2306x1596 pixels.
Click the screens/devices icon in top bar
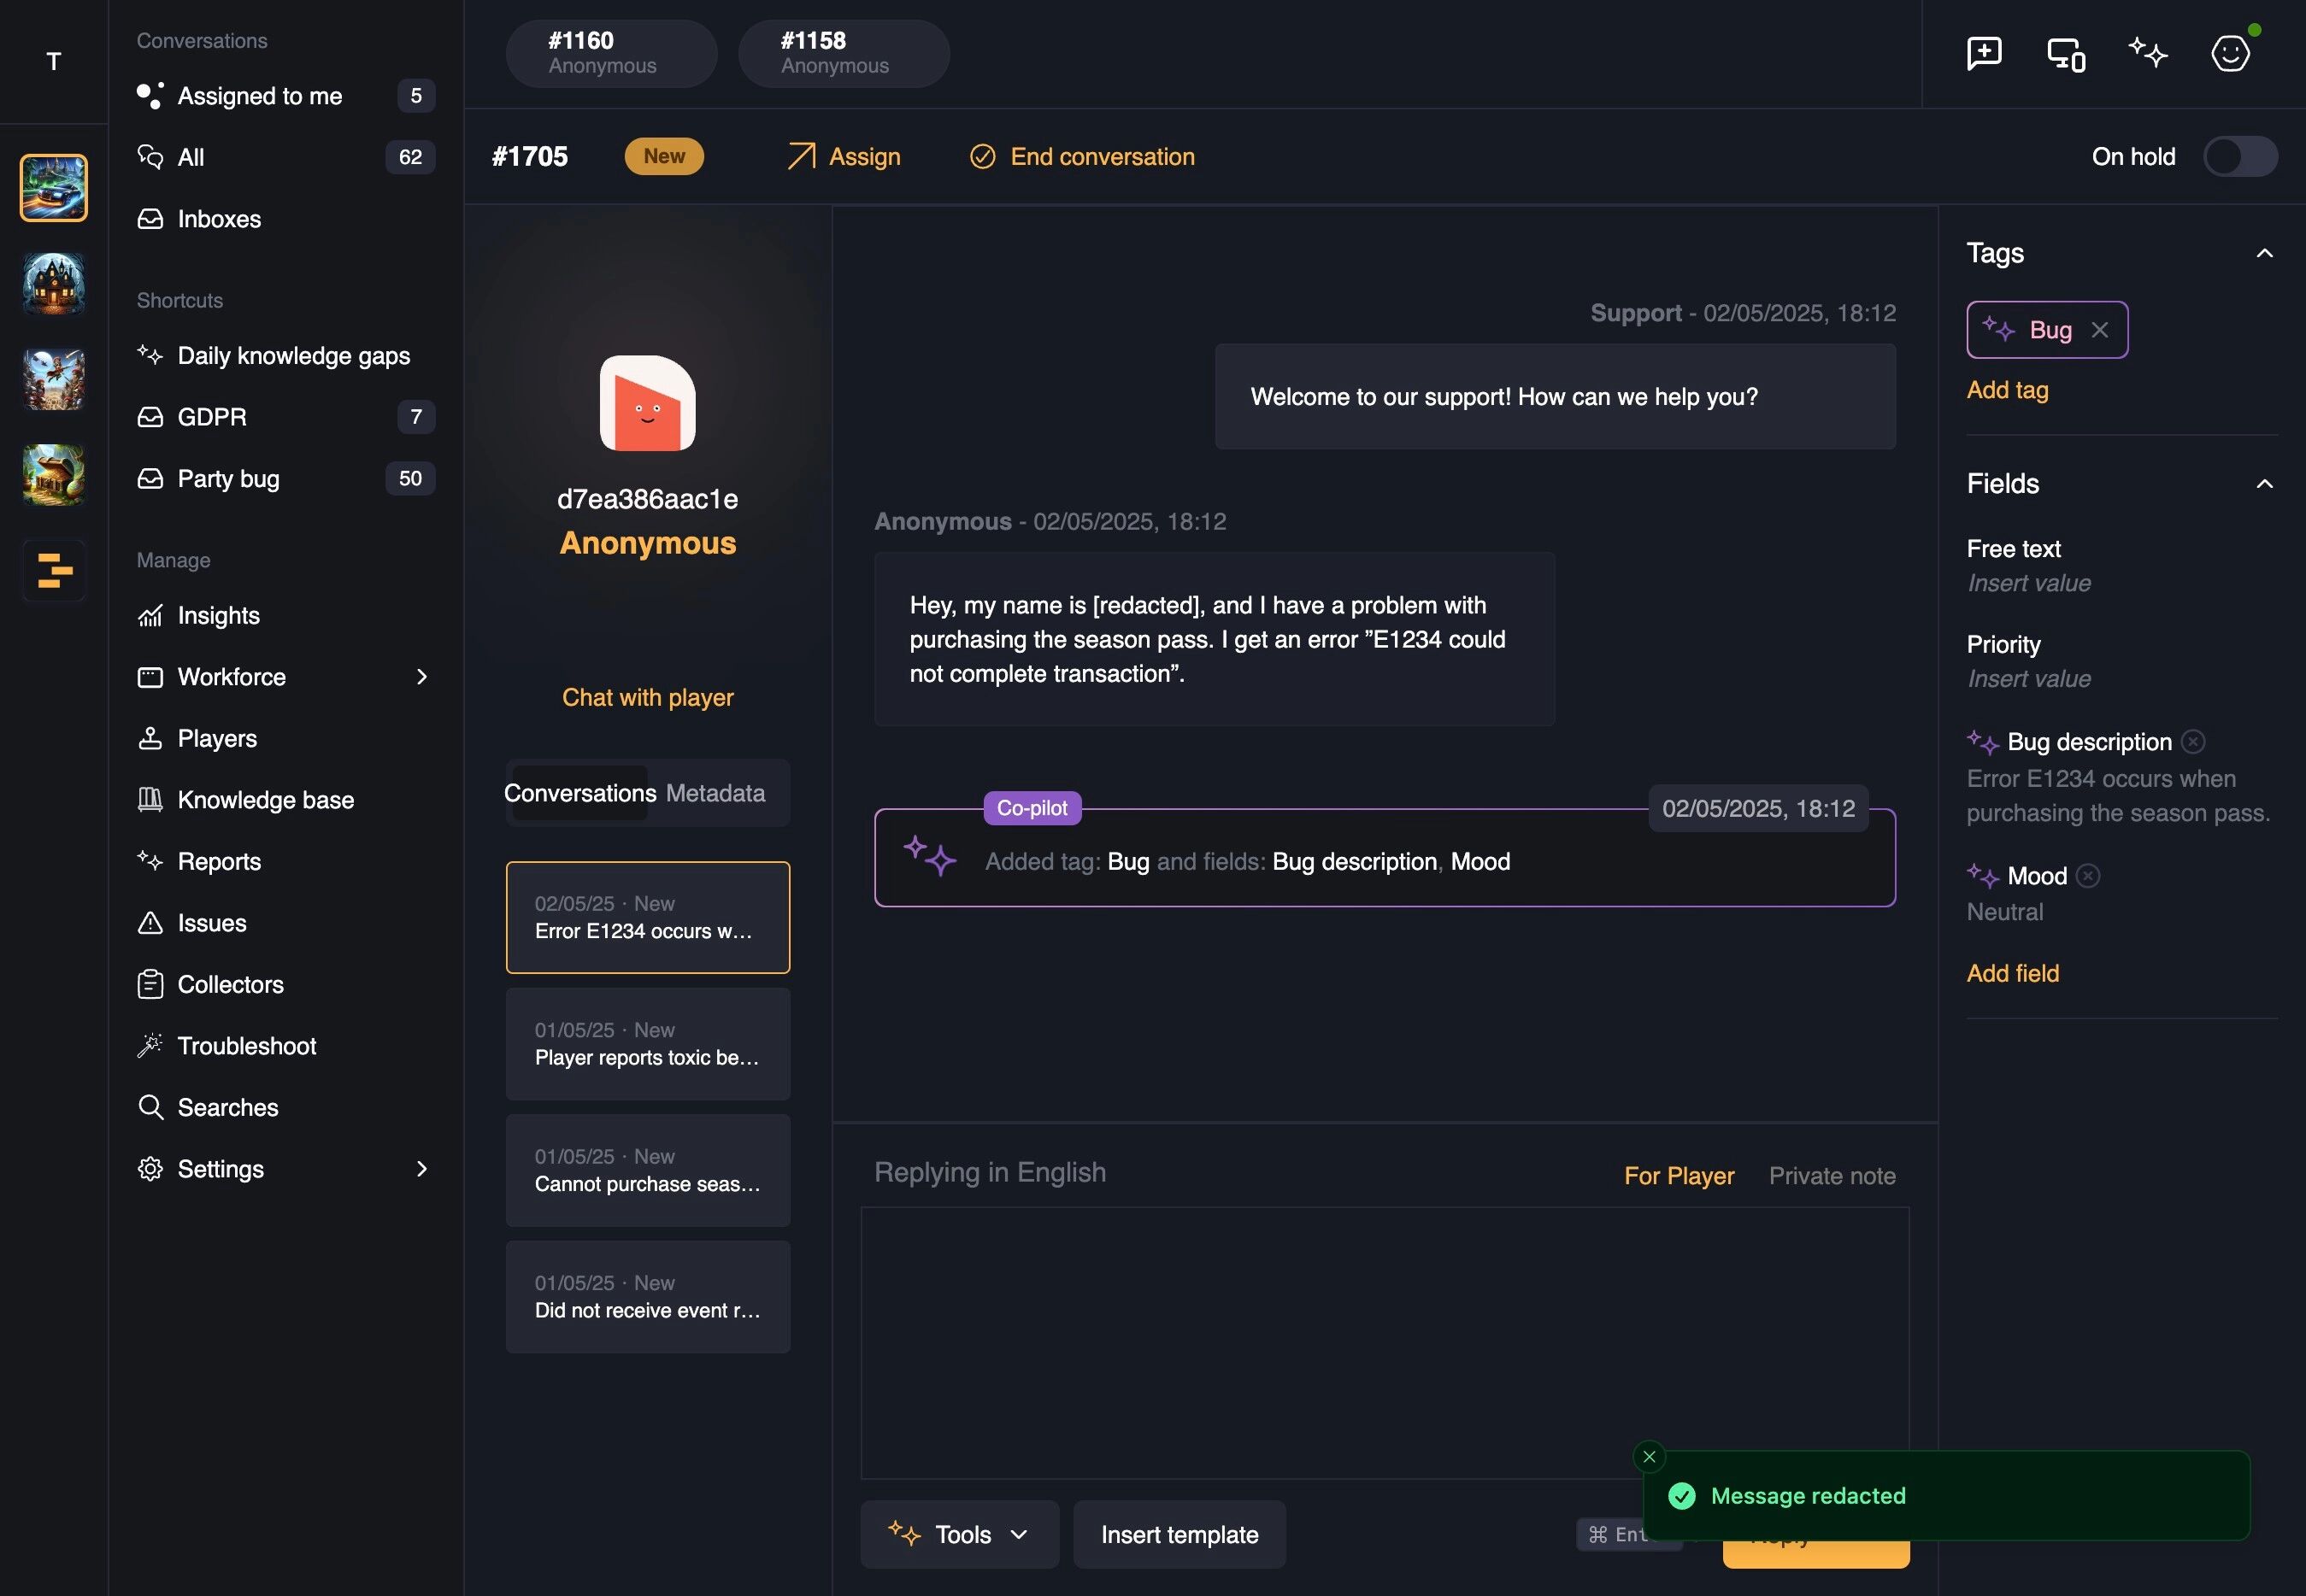pyautogui.click(x=2066, y=54)
